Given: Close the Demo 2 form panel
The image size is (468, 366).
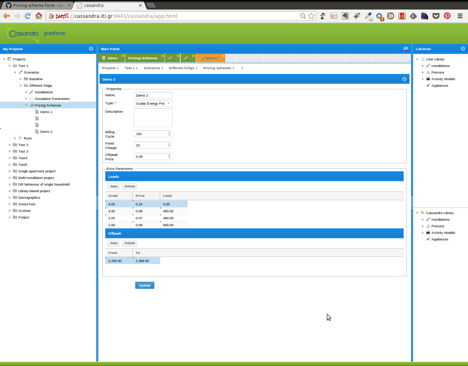Looking at the screenshot, I should coord(404,79).
